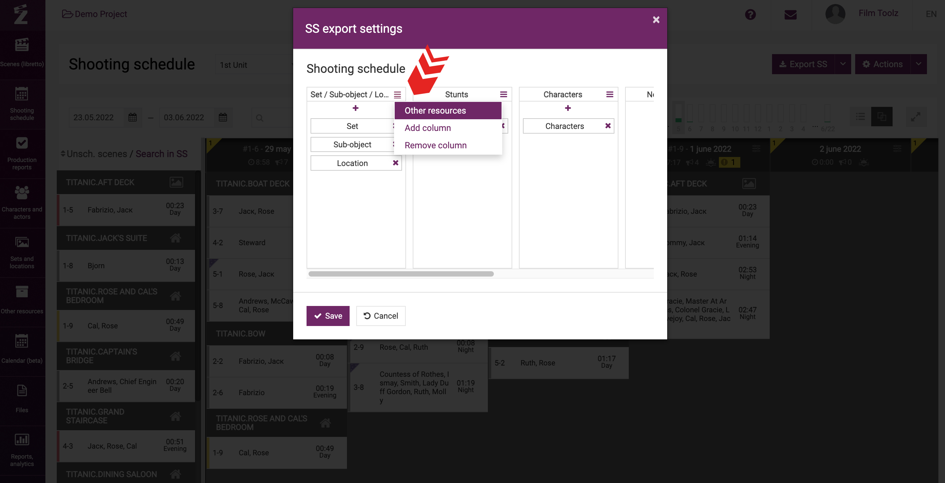945x483 pixels.
Task: Save the export settings
Action: point(328,316)
